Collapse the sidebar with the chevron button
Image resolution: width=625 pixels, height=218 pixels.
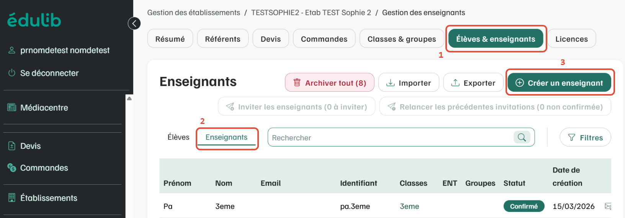click(x=134, y=23)
